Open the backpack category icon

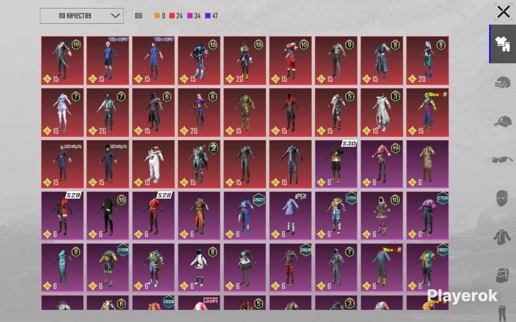502,276
